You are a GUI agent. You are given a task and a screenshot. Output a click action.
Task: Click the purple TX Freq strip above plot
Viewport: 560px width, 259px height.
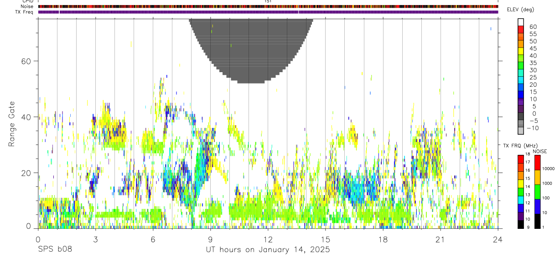[268, 12]
